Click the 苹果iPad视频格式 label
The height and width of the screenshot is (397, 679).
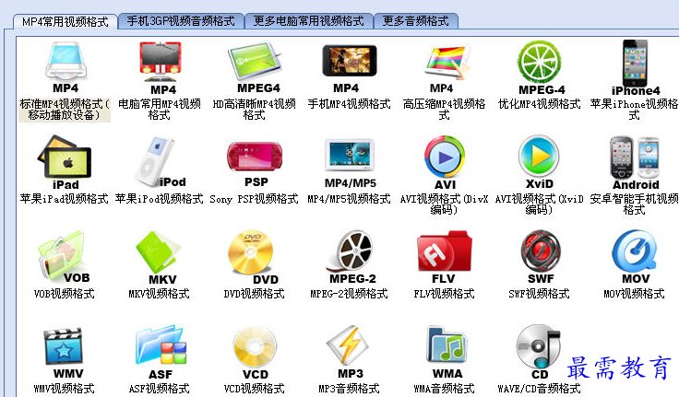(x=64, y=199)
